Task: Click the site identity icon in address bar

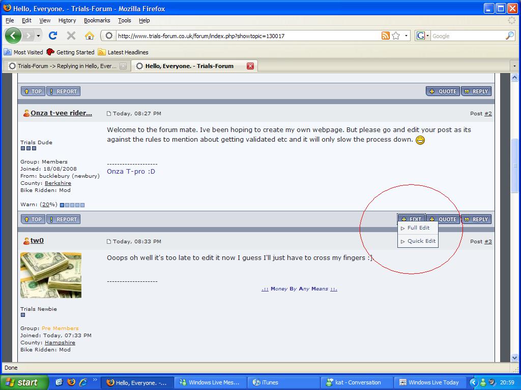Action: point(109,36)
